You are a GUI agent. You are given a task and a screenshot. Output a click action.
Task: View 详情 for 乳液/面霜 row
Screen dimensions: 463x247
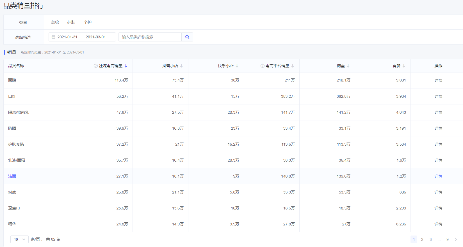438,160
